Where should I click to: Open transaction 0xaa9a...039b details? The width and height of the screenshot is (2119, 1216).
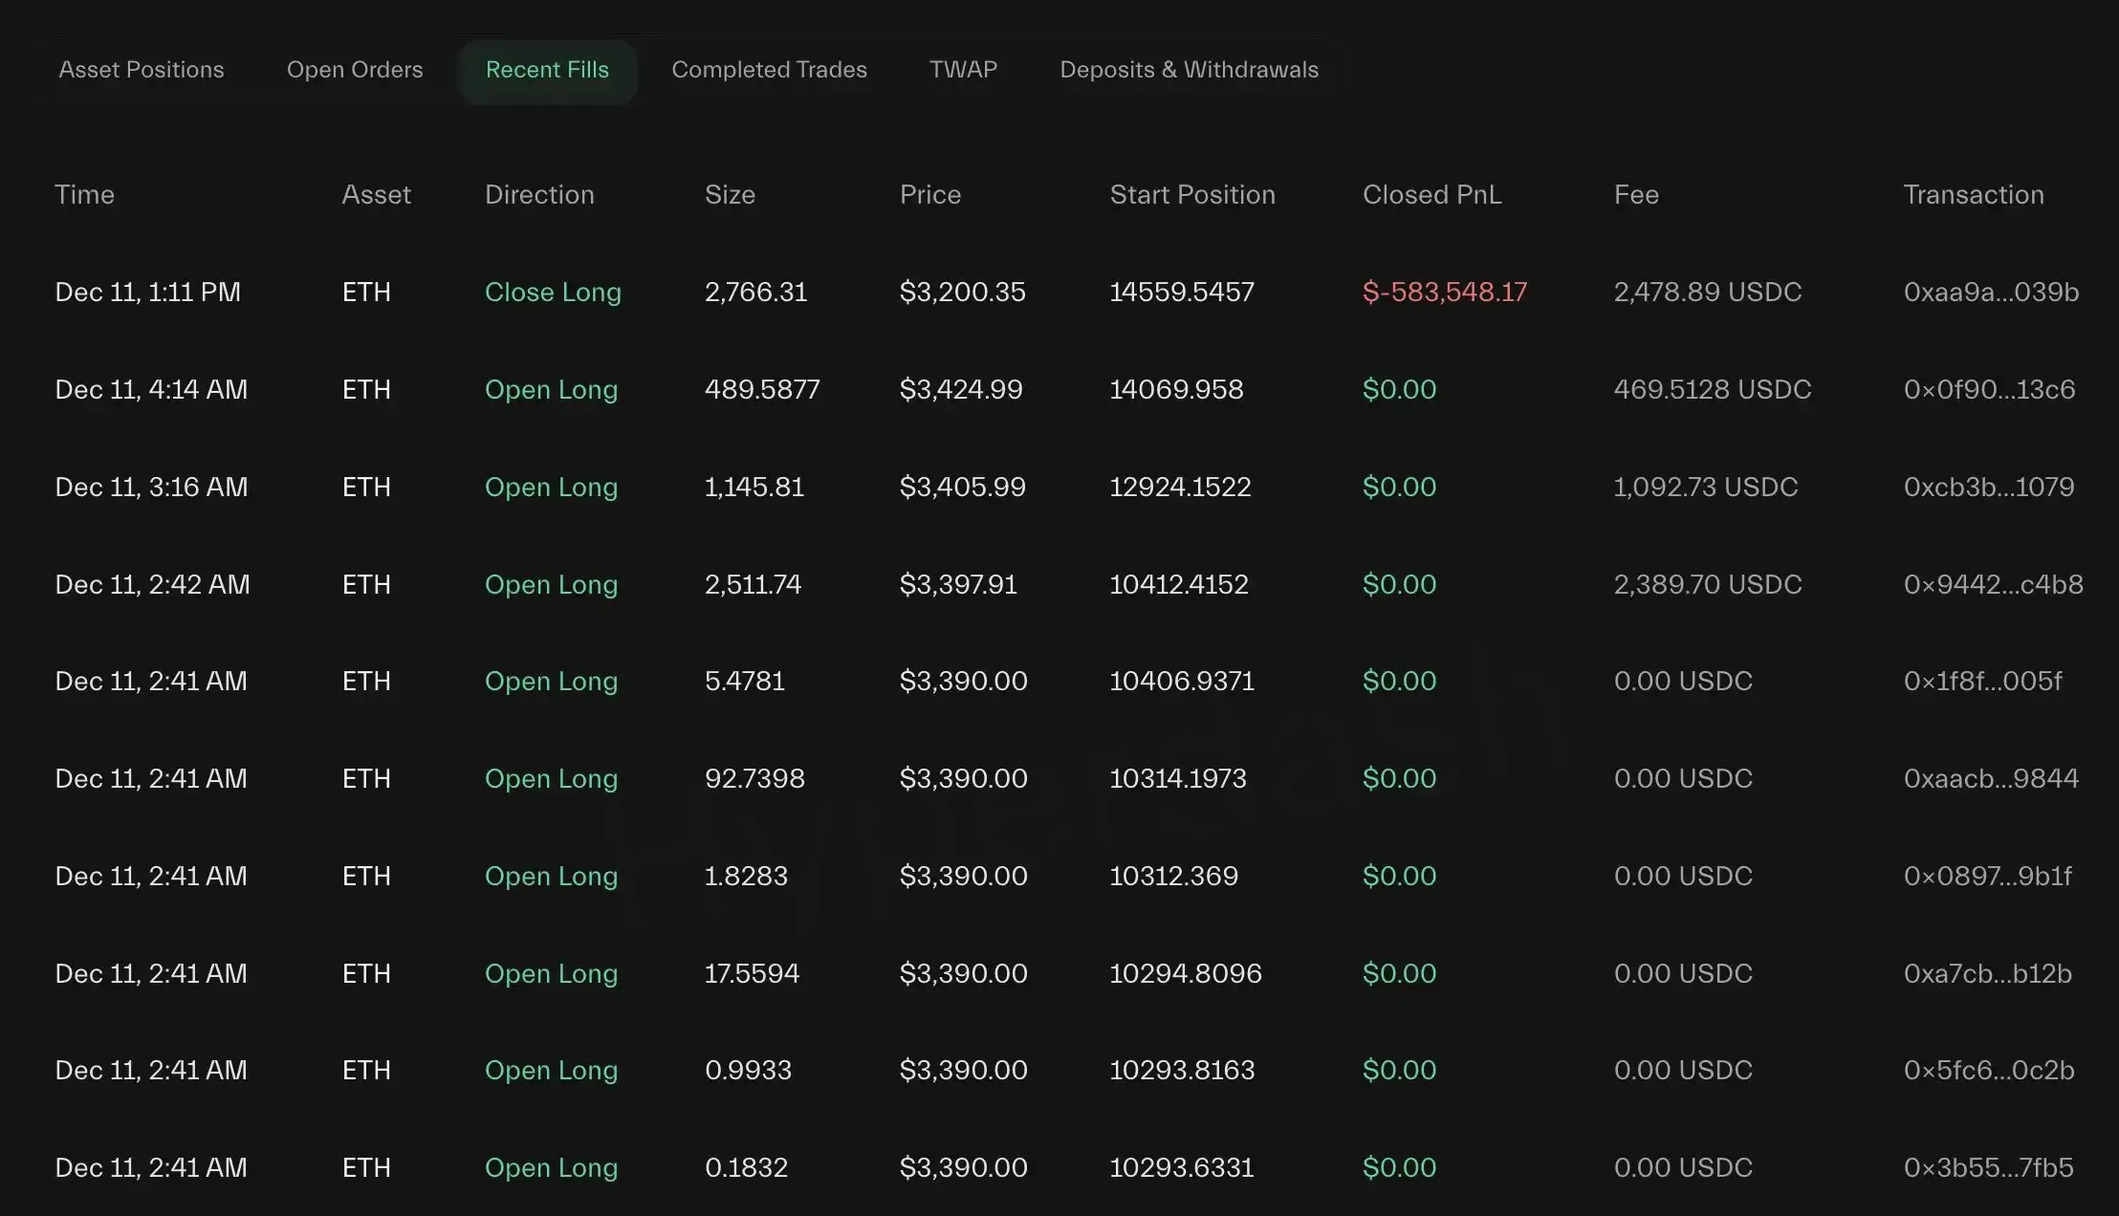1990,293
